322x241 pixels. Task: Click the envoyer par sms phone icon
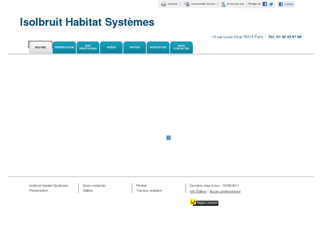223,4
